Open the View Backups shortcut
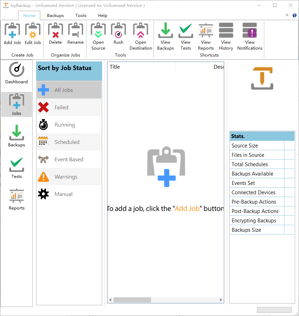 coord(165,36)
